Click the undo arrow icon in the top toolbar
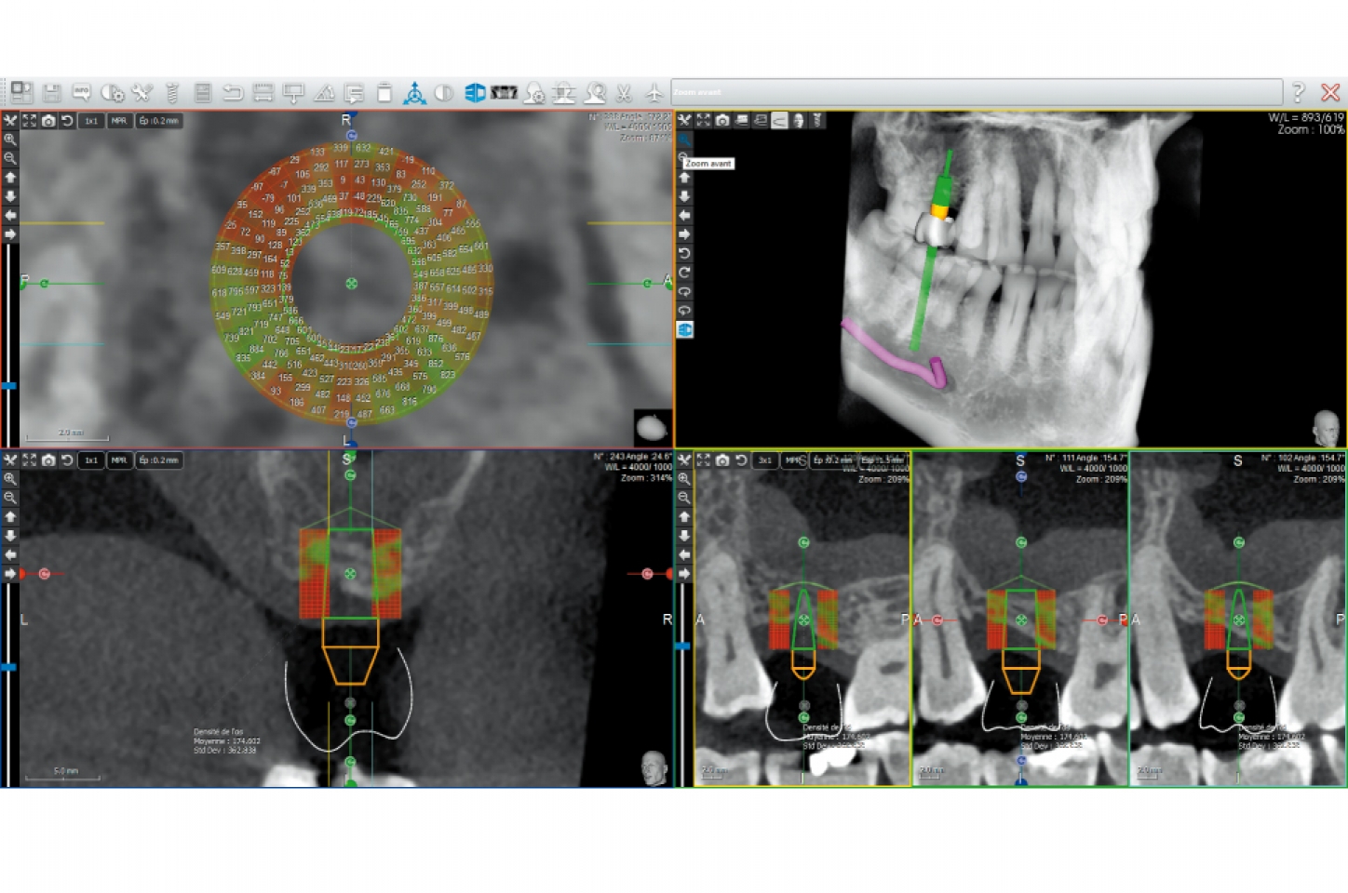The height and width of the screenshot is (893, 1348). pos(235,93)
